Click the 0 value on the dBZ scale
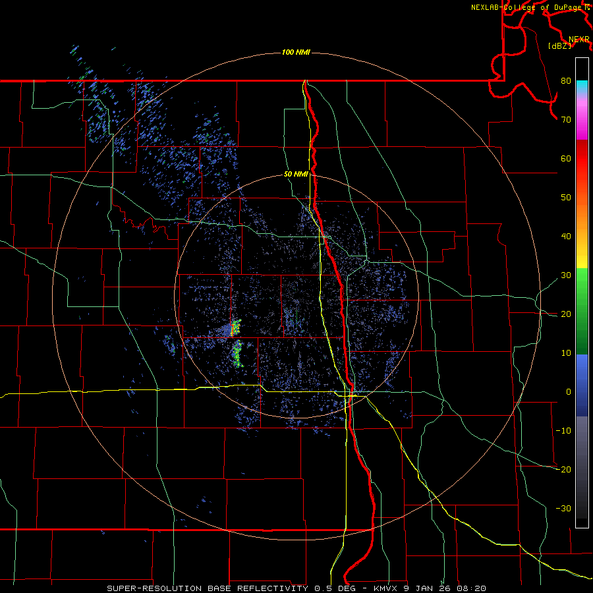 (x=569, y=392)
